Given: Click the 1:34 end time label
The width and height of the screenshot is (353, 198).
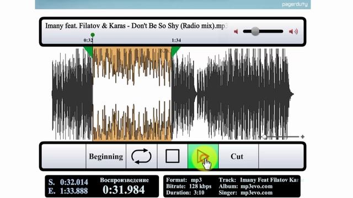Looking at the screenshot, I should pyautogui.click(x=176, y=40).
